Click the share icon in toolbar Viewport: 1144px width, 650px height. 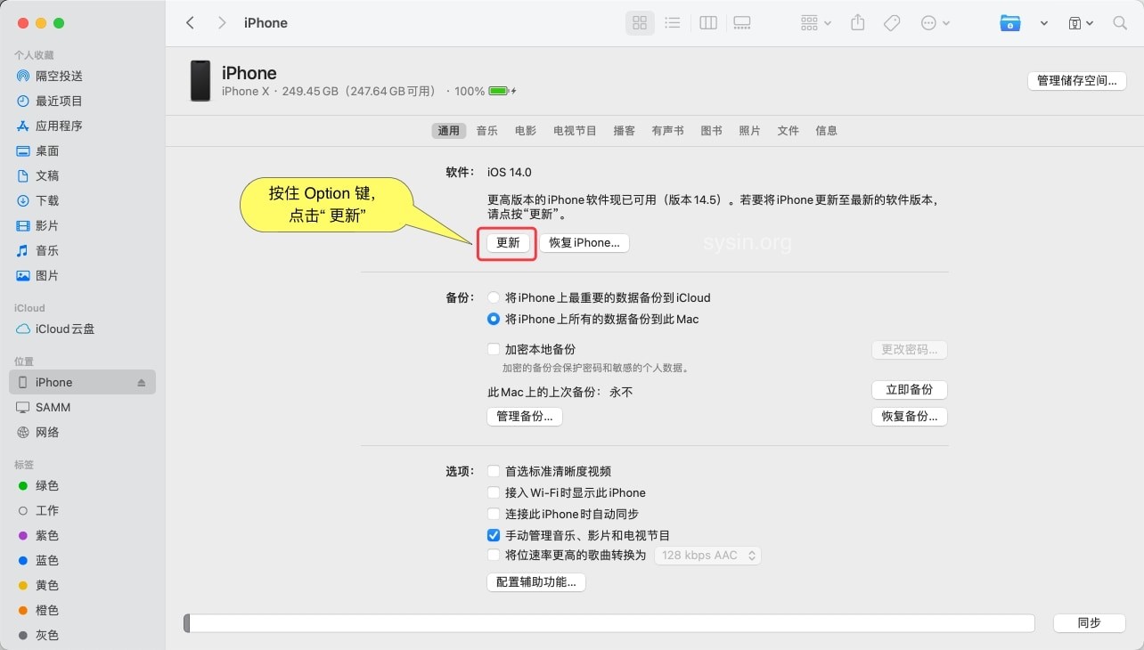click(x=858, y=23)
